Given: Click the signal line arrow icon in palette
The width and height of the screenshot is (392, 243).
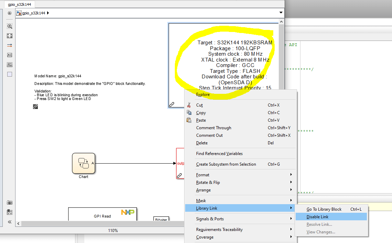Looking at the screenshot, I should click(10, 45).
